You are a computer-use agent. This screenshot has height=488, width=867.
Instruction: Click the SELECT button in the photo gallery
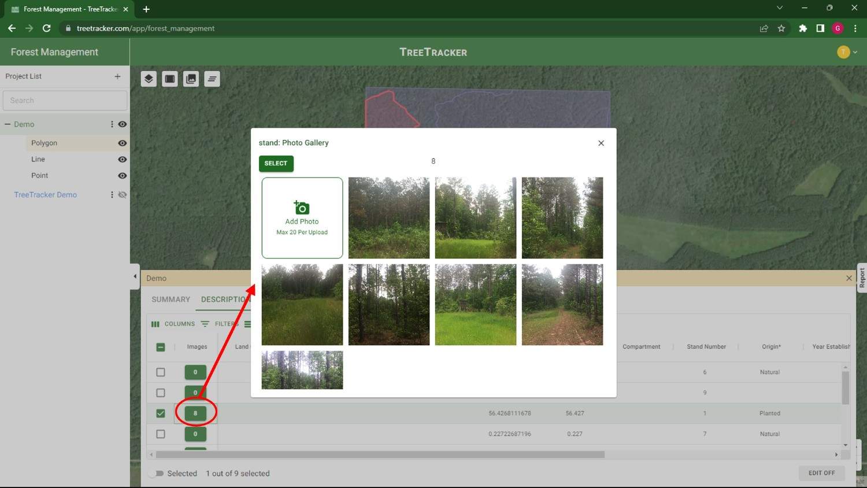(x=276, y=163)
